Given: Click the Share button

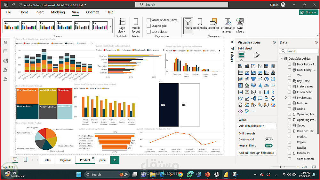Looking at the screenshot, I should tap(308, 12).
